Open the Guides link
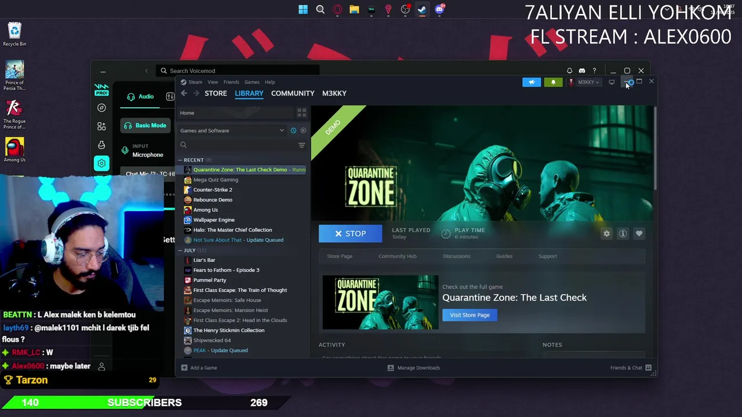 click(x=504, y=256)
